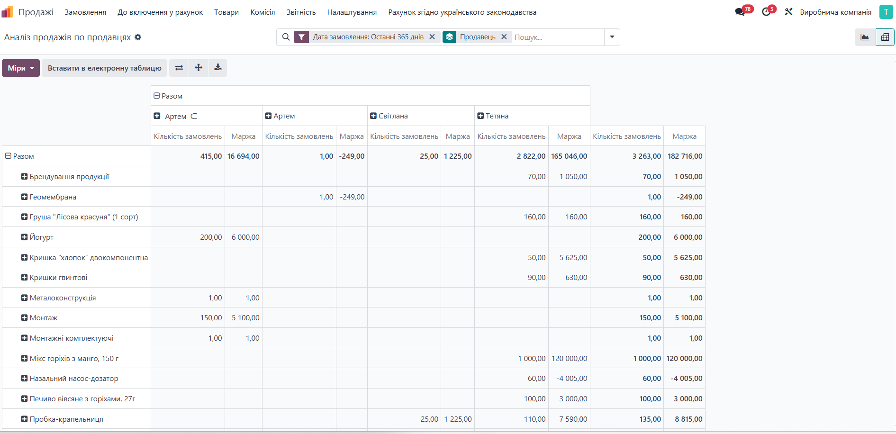
Task: Click the search input field
Action: [557, 37]
